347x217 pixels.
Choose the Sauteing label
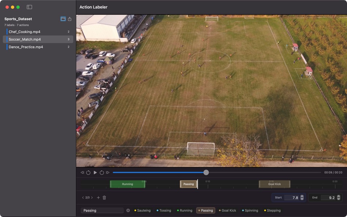coord(142,210)
